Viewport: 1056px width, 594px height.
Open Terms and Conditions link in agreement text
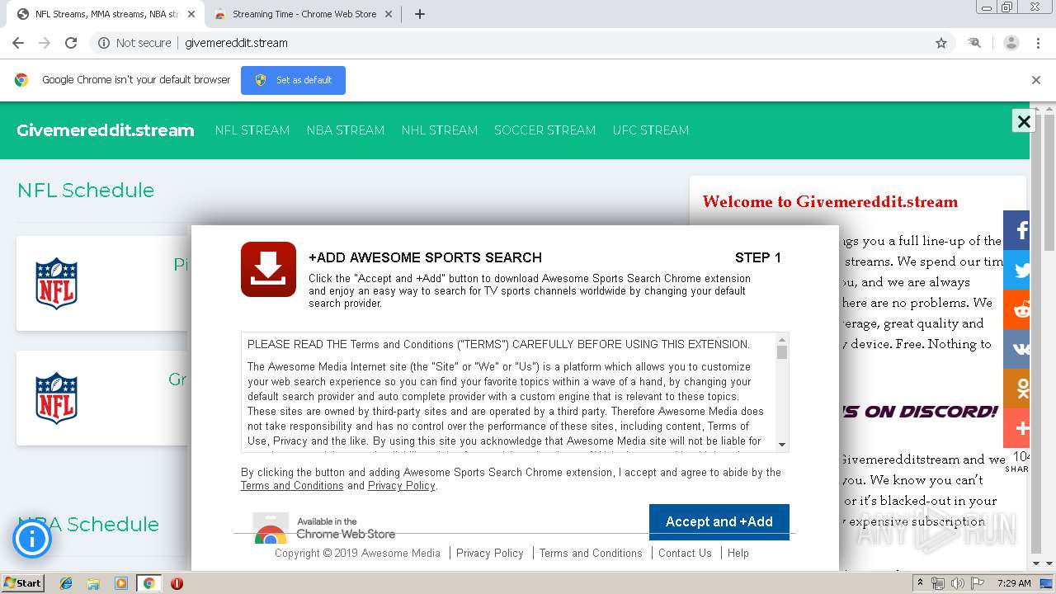pos(292,486)
